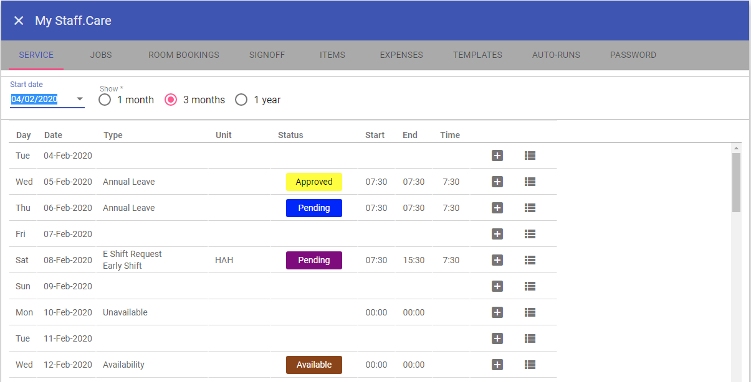Close My Staff.Care with the X icon

[x=19, y=21]
